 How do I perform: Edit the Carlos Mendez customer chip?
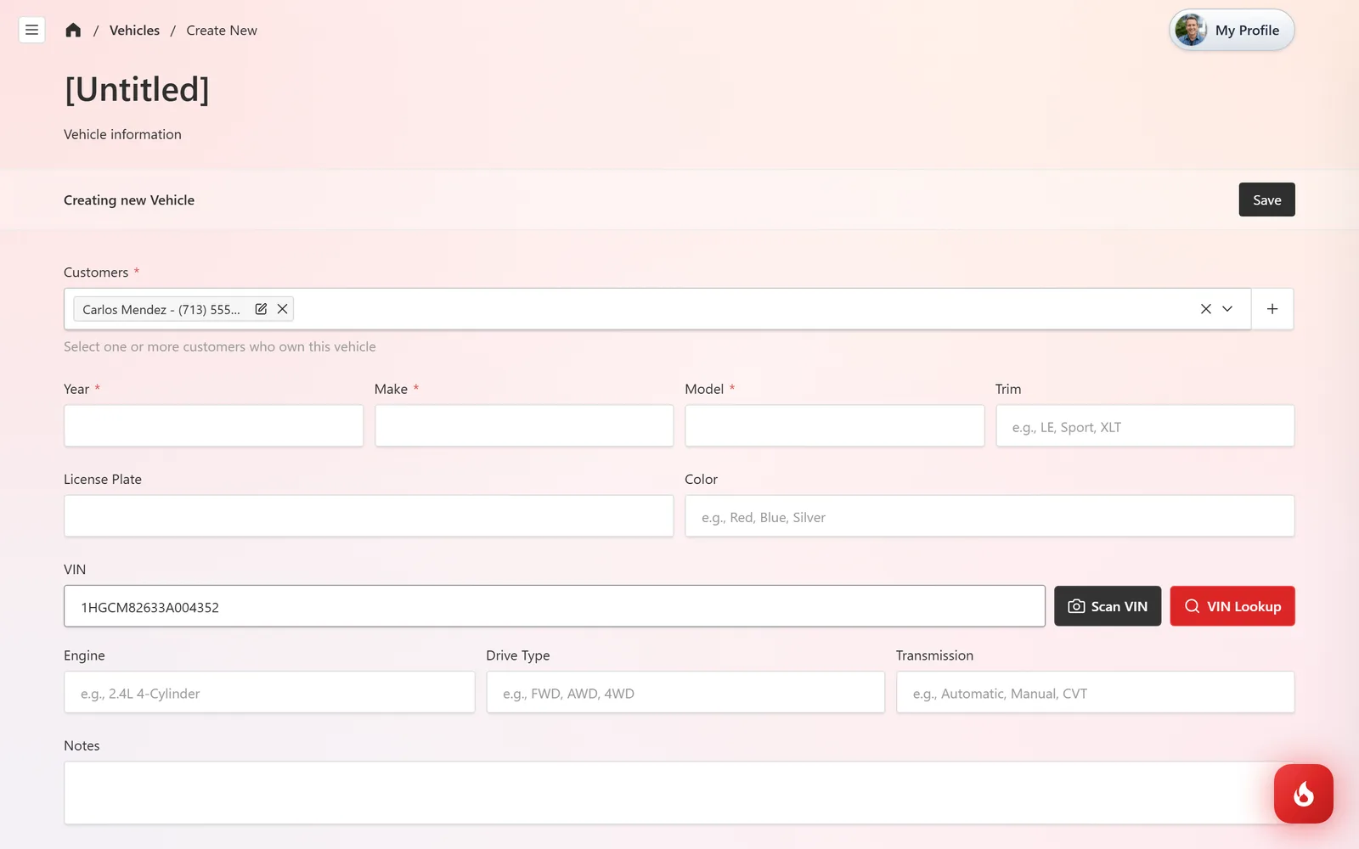[x=261, y=309]
